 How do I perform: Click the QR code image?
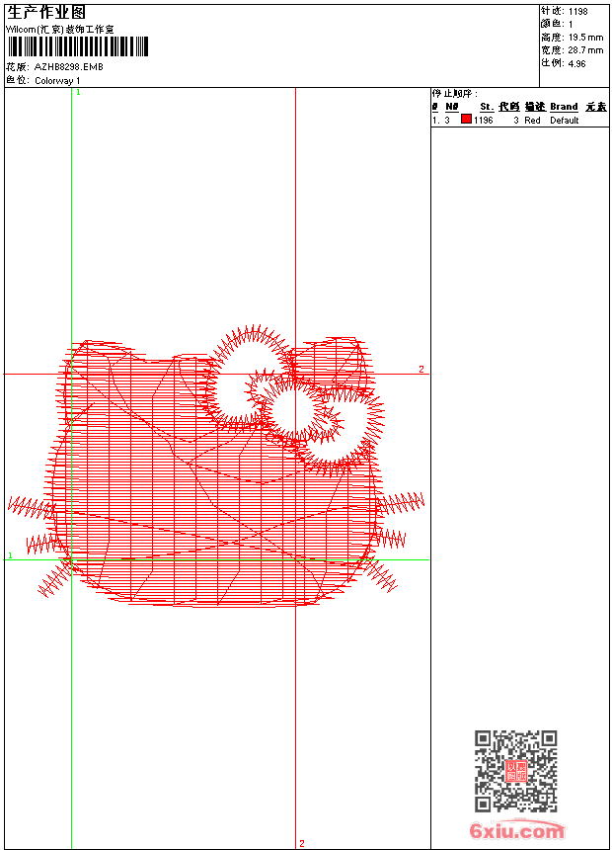[x=516, y=771]
